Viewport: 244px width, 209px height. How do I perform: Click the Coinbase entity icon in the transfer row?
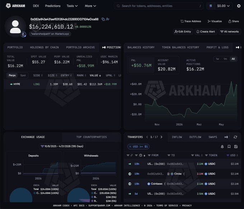(x=149, y=184)
